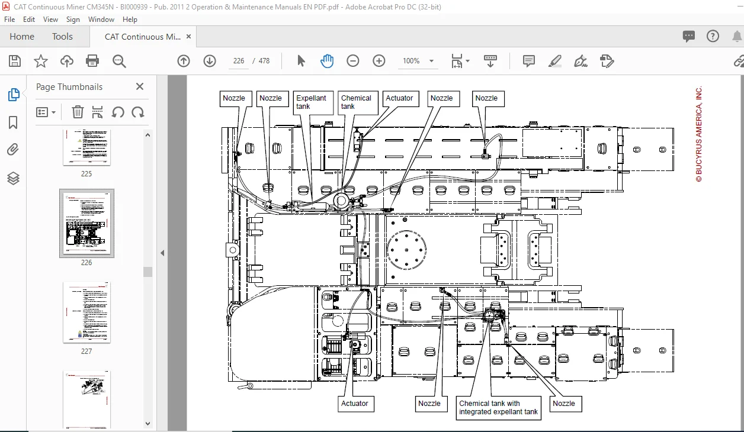744x432 pixels.
Task: Toggle scrolling read mode icon
Action: pos(490,61)
